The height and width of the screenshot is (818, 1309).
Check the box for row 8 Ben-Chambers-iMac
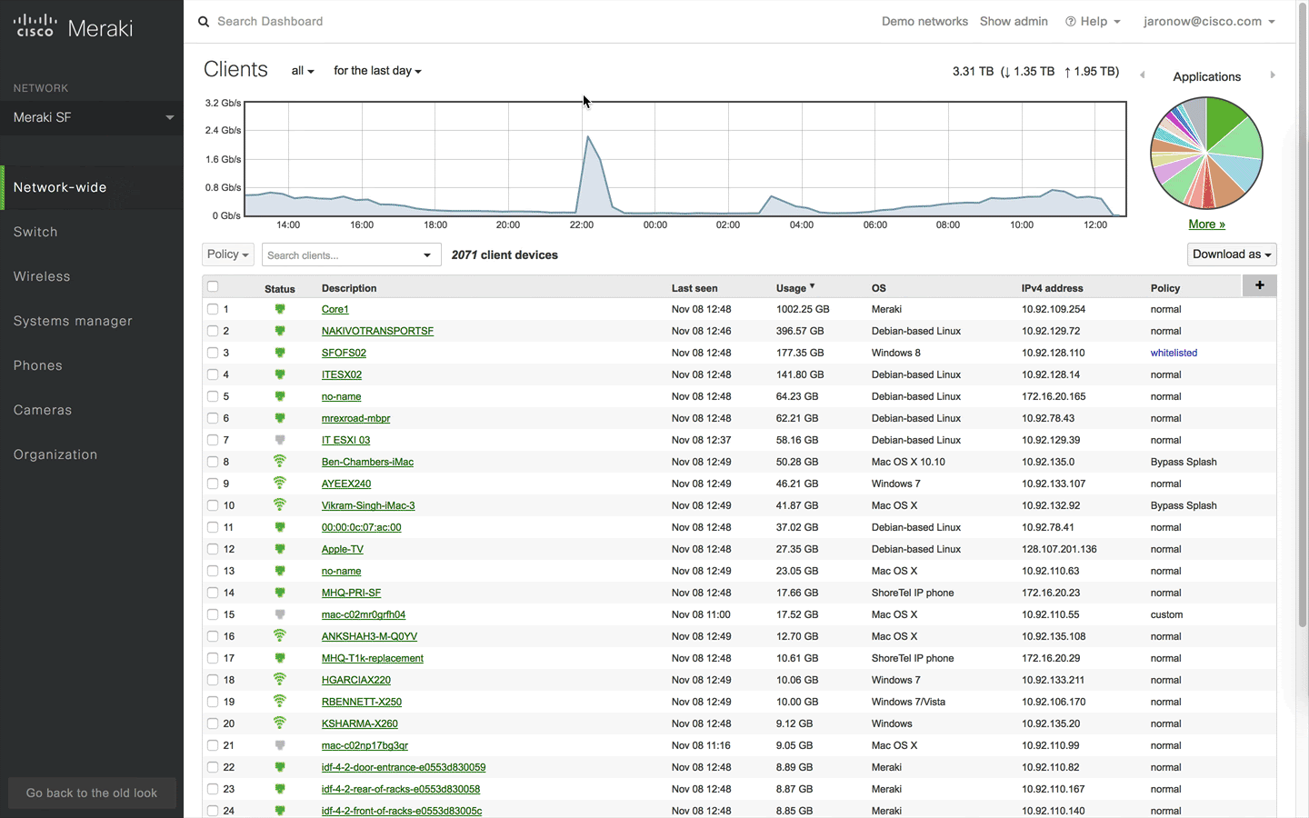click(213, 462)
